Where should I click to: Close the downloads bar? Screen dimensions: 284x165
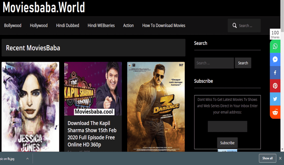(x=280, y=158)
